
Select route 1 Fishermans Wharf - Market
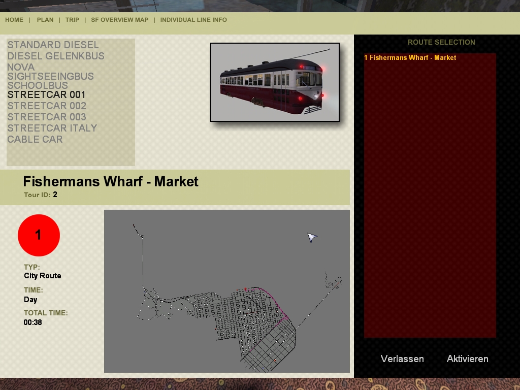tap(410, 58)
